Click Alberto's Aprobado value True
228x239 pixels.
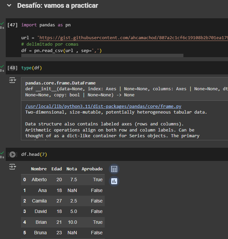(98, 180)
